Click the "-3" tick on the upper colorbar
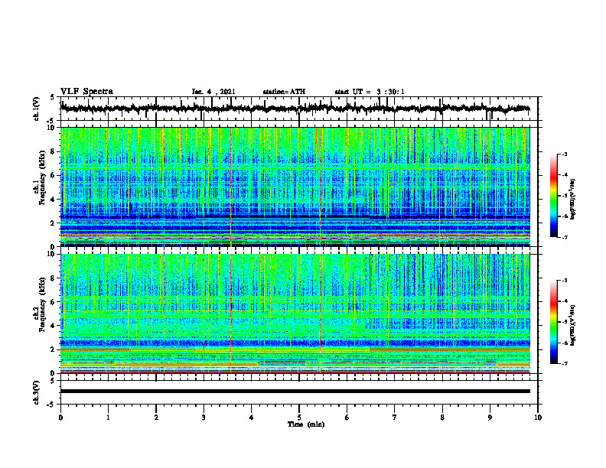The width and height of the screenshot is (606, 468). click(x=565, y=154)
